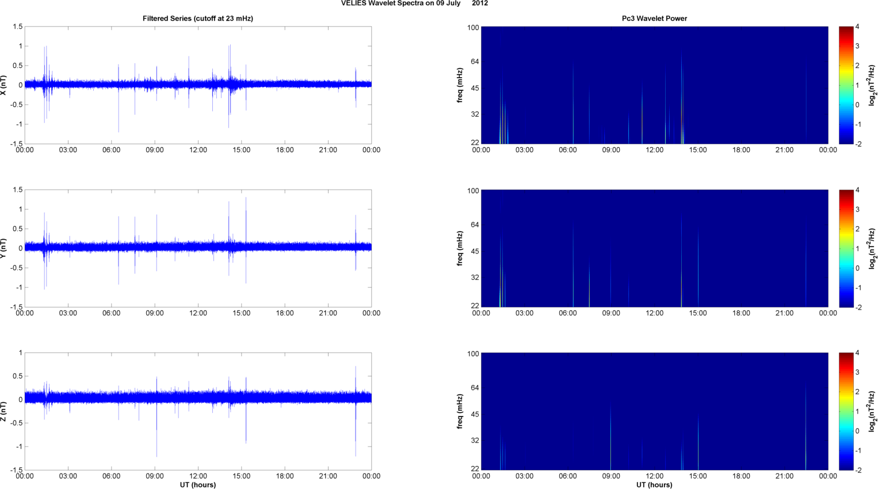Click the middle colorbar beside Y spectrum
Image resolution: width=878 pixels, height=489 pixels.
846,248
